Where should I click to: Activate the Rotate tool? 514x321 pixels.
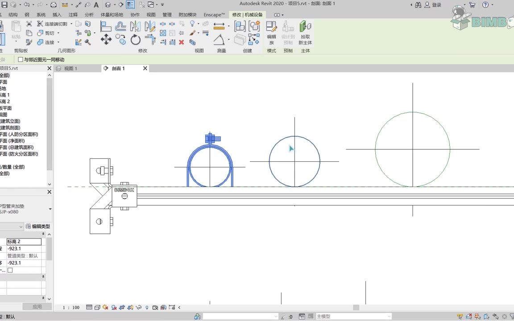[x=136, y=40]
